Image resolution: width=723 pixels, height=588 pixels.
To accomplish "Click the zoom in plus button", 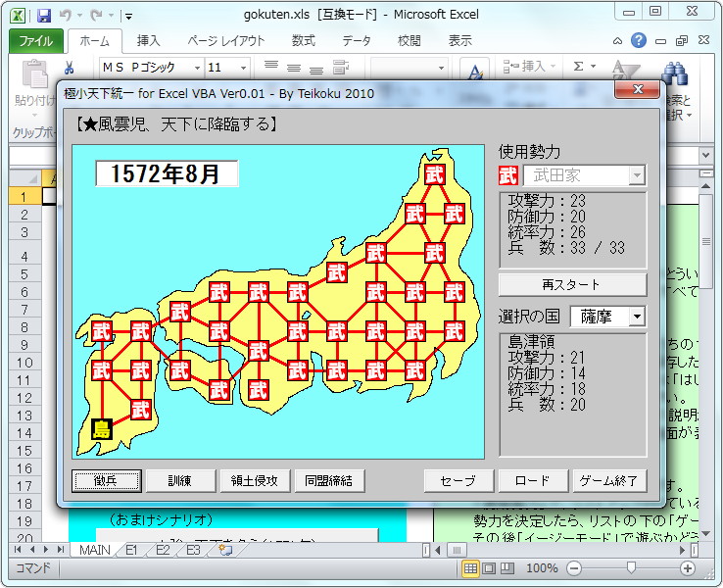I will click(688, 568).
